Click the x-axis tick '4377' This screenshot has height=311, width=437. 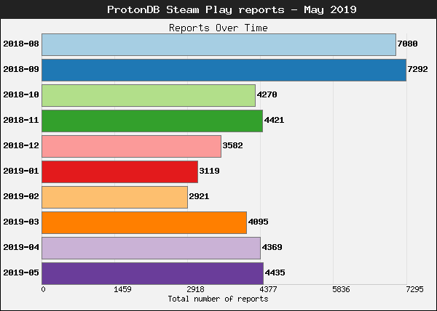click(268, 289)
